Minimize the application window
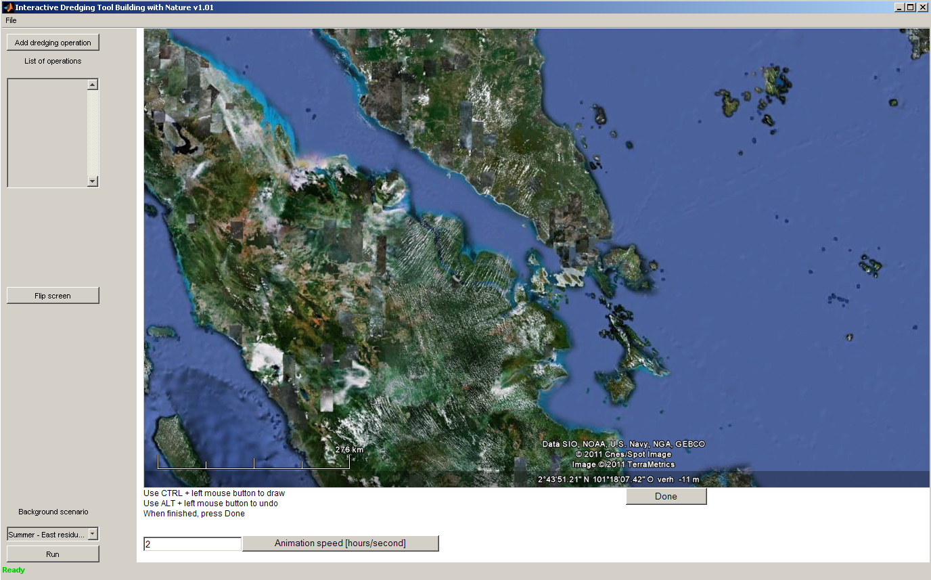Screen dimensions: 931x580 pyautogui.click(x=899, y=7)
